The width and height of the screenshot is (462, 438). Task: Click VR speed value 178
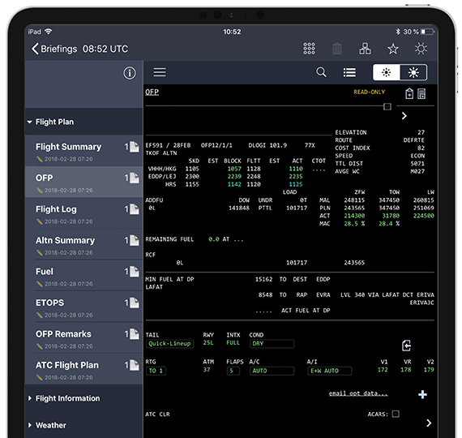[406, 370]
